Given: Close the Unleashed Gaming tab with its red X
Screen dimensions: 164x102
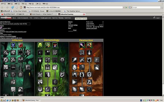Looking at the screenshot, I should coord(84,14).
